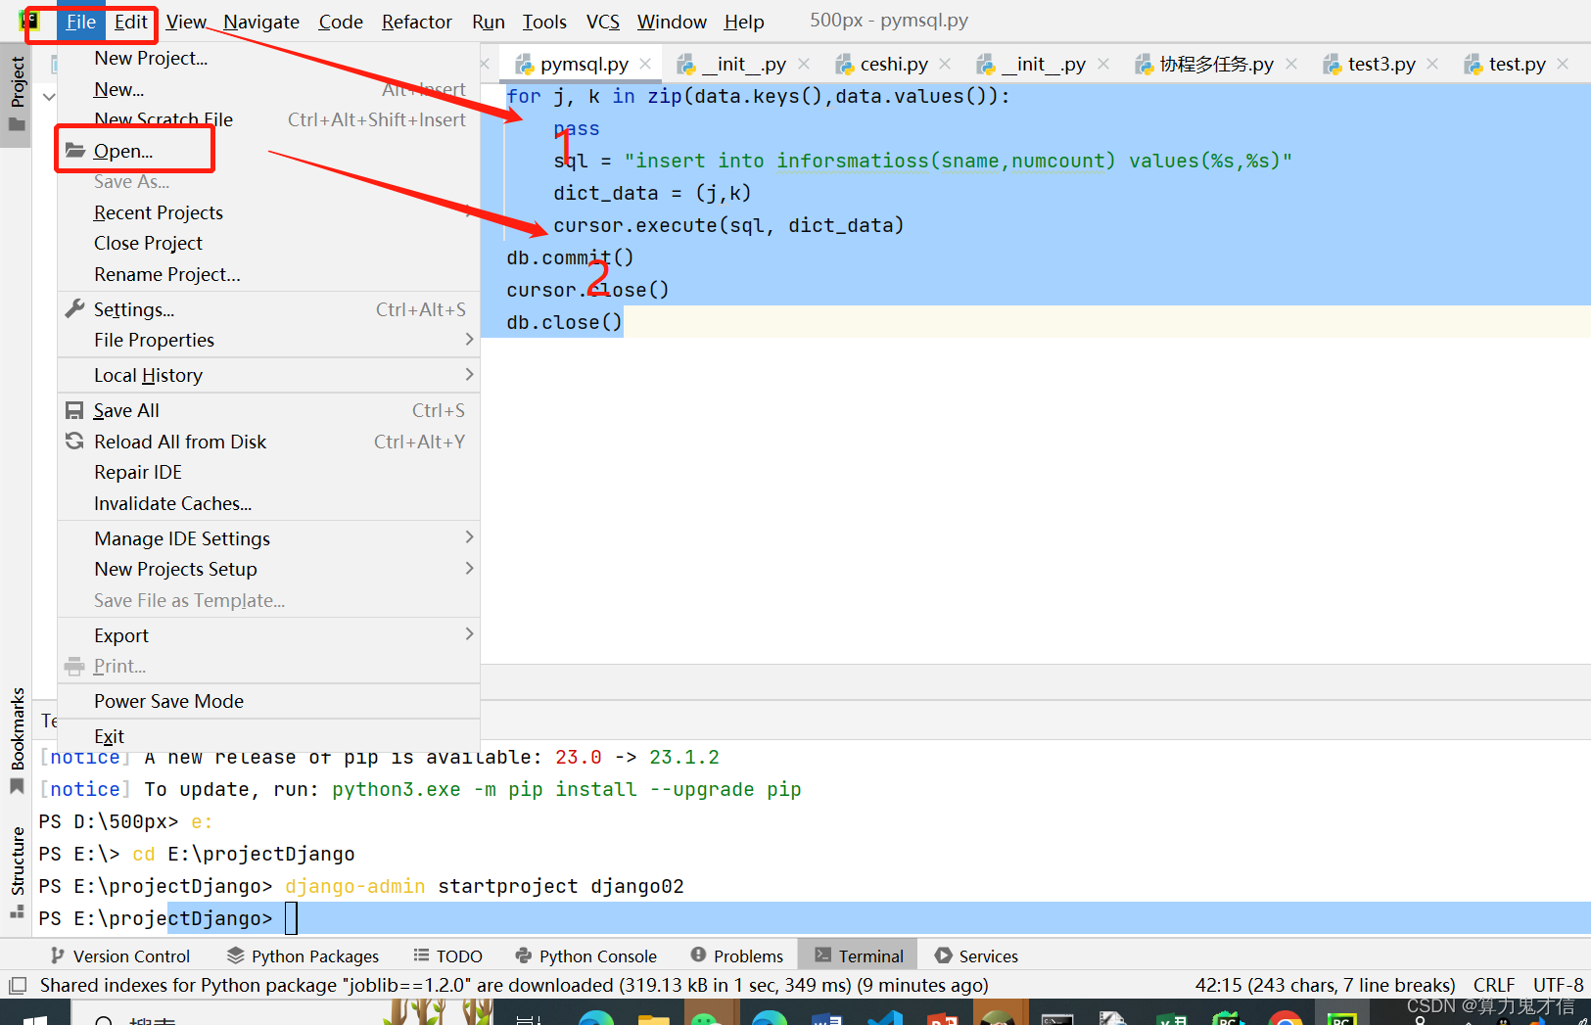Click the CRLF line ending indicator
This screenshot has height=1025, width=1591.
click(x=1494, y=985)
